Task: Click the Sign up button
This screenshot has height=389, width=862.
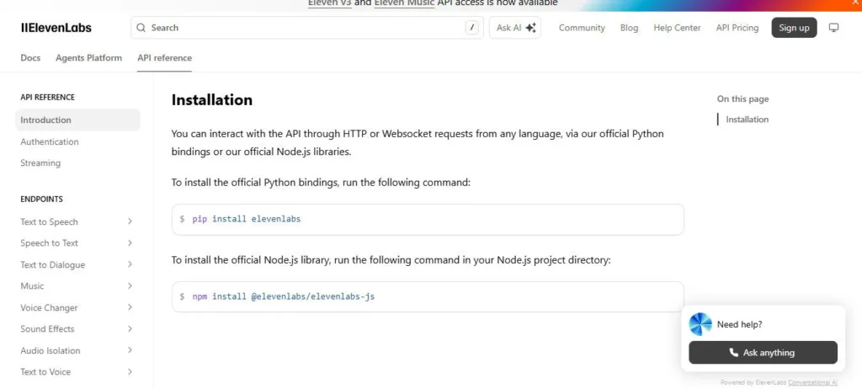Action: pos(794,28)
